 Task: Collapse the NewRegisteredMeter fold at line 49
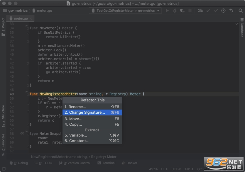pyautogui.click(x=28, y=94)
